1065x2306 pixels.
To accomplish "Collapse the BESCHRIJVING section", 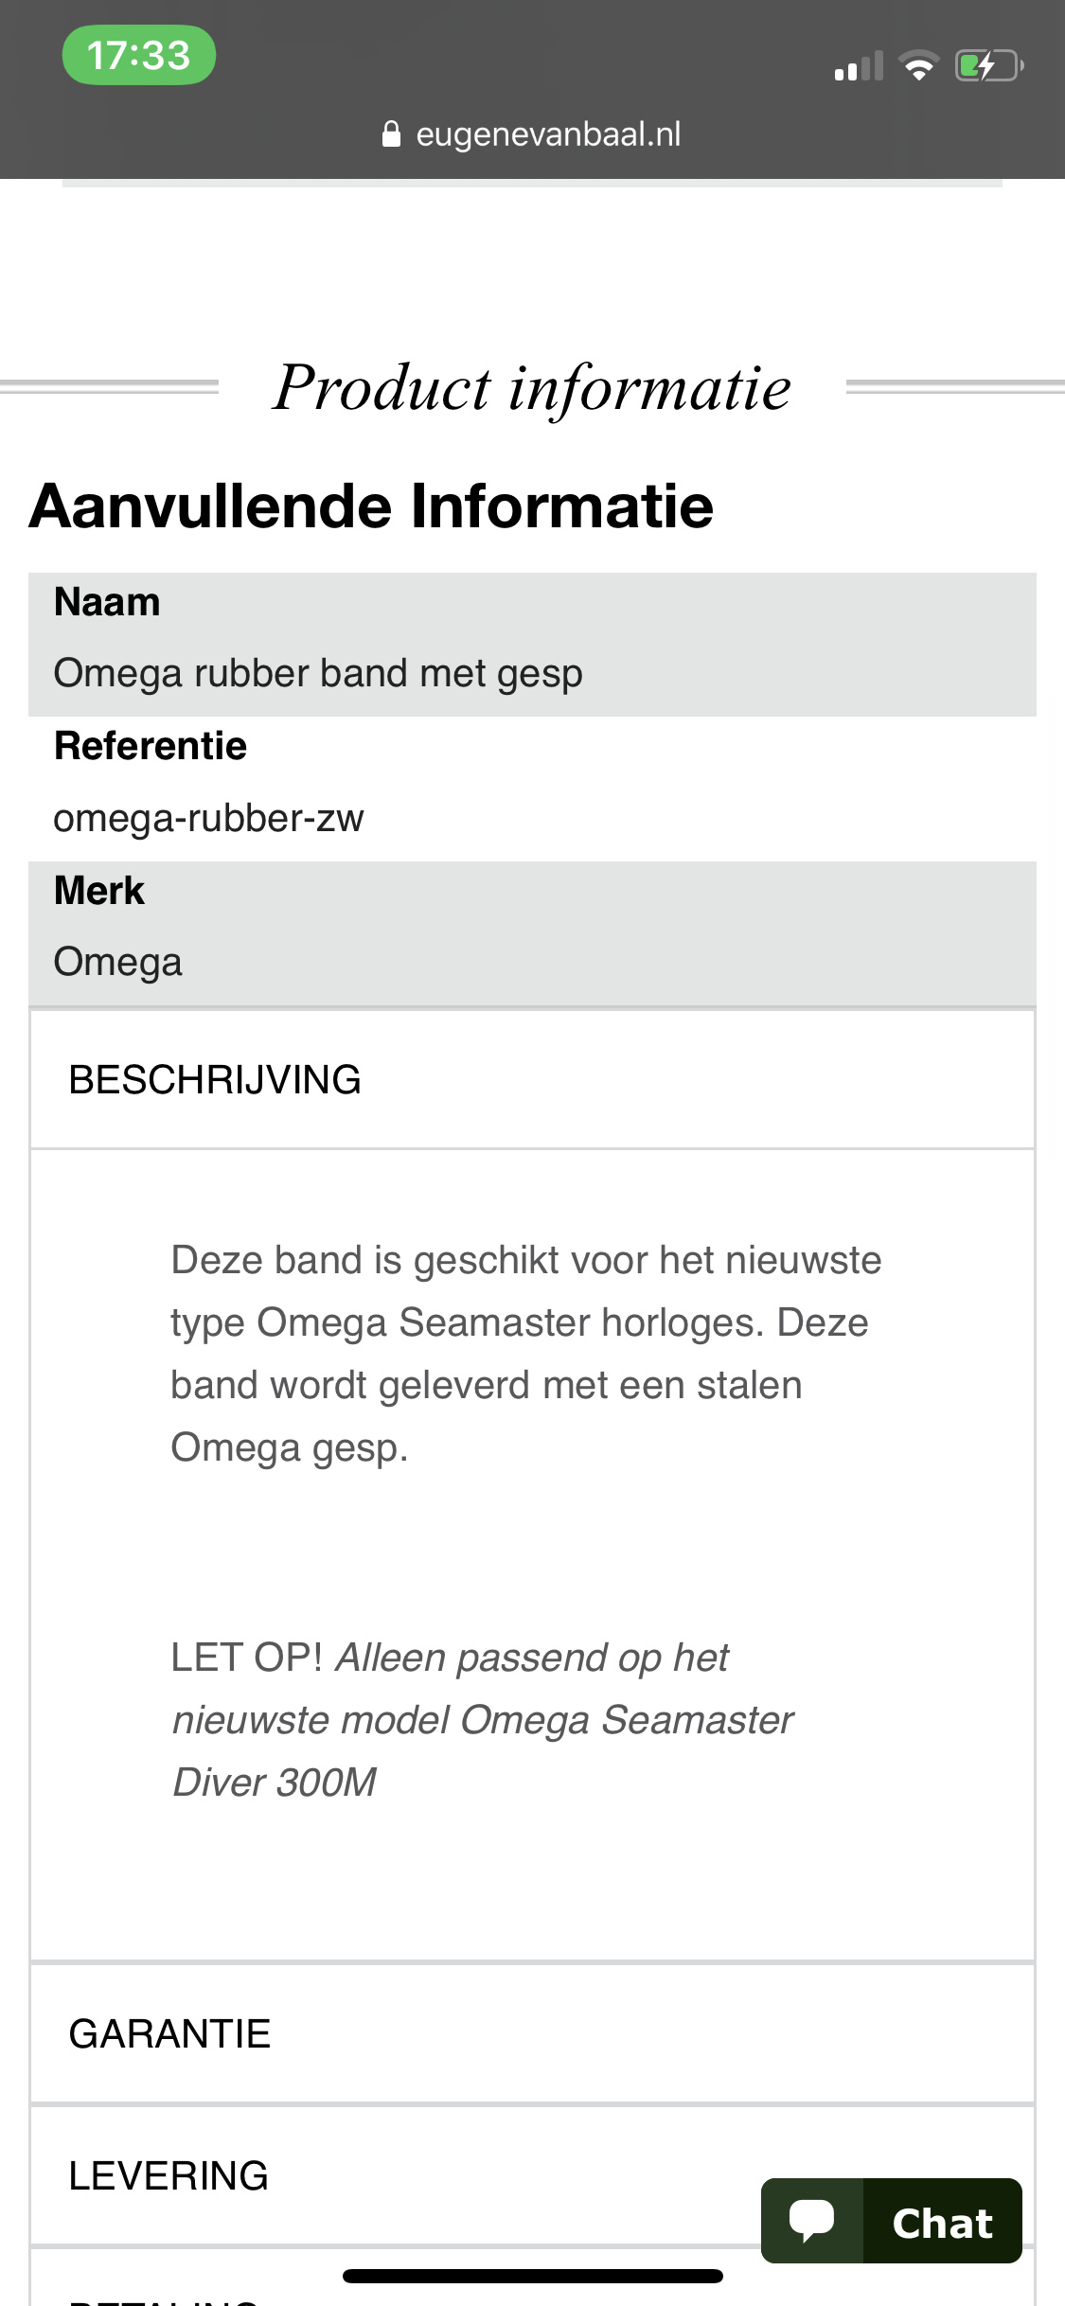I will [x=532, y=1080].
